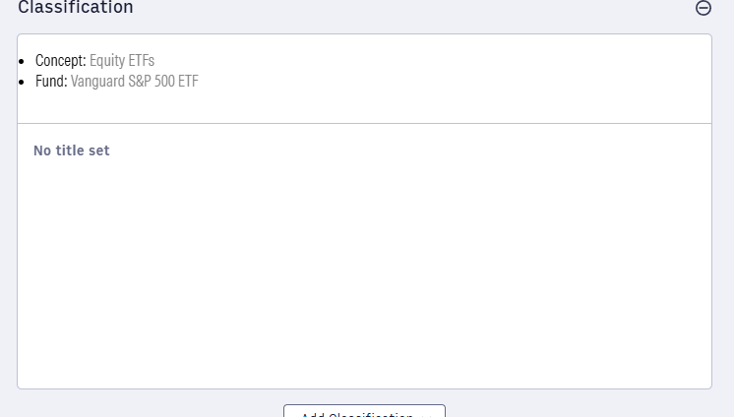Viewport: 734px width, 417px height.
Task: Open the Add Classification dropdown arrow
Action: [427, 413]
